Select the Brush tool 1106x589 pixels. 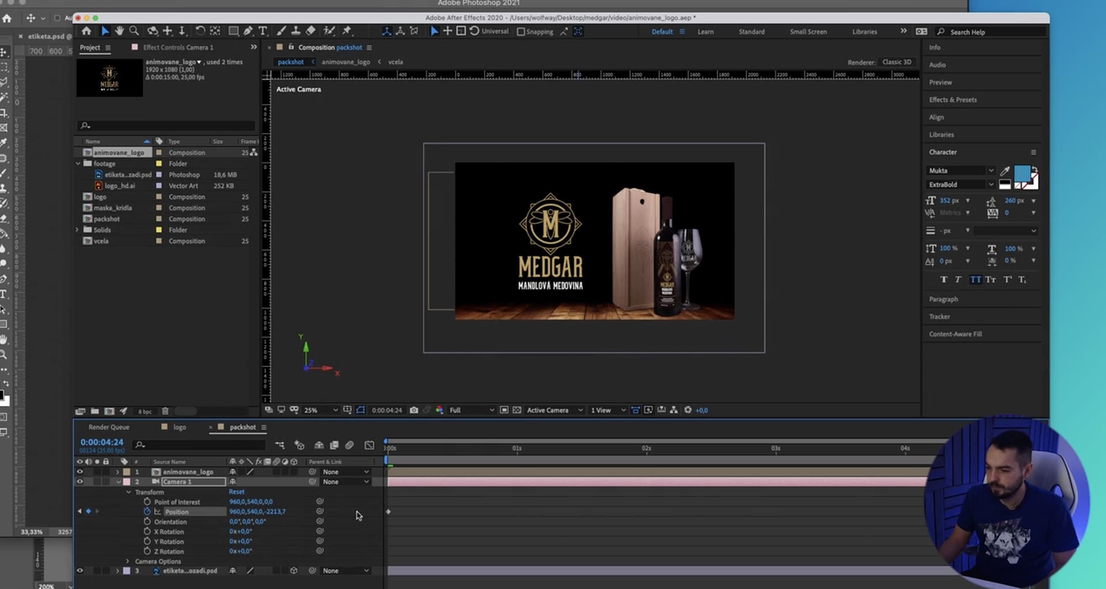click(x=281, y=31)
